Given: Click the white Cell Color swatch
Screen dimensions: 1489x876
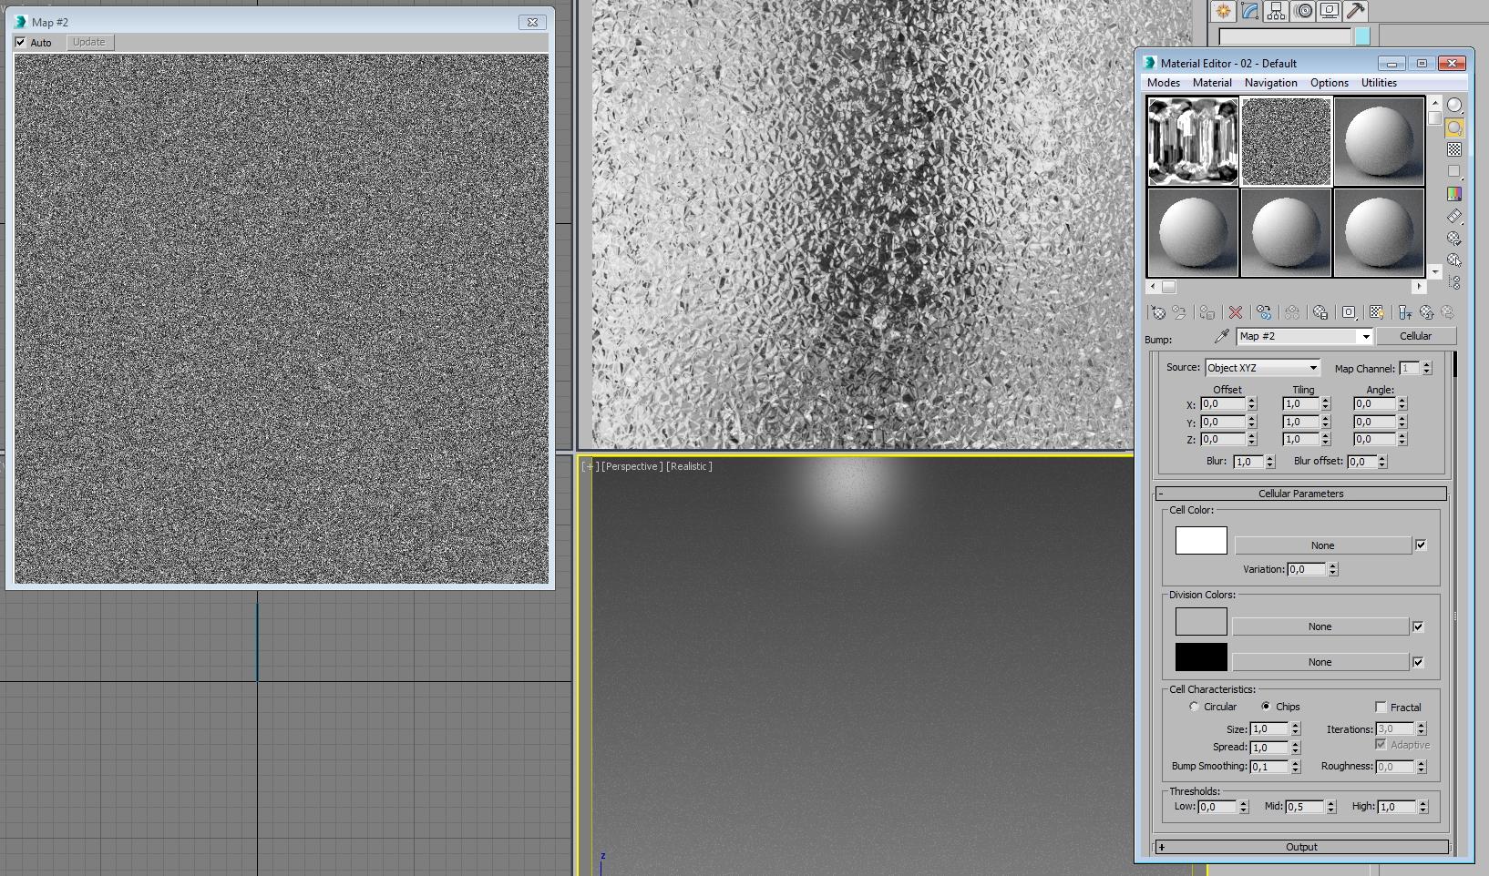Looking at the screenshot, I should (x=1201, y=540).
